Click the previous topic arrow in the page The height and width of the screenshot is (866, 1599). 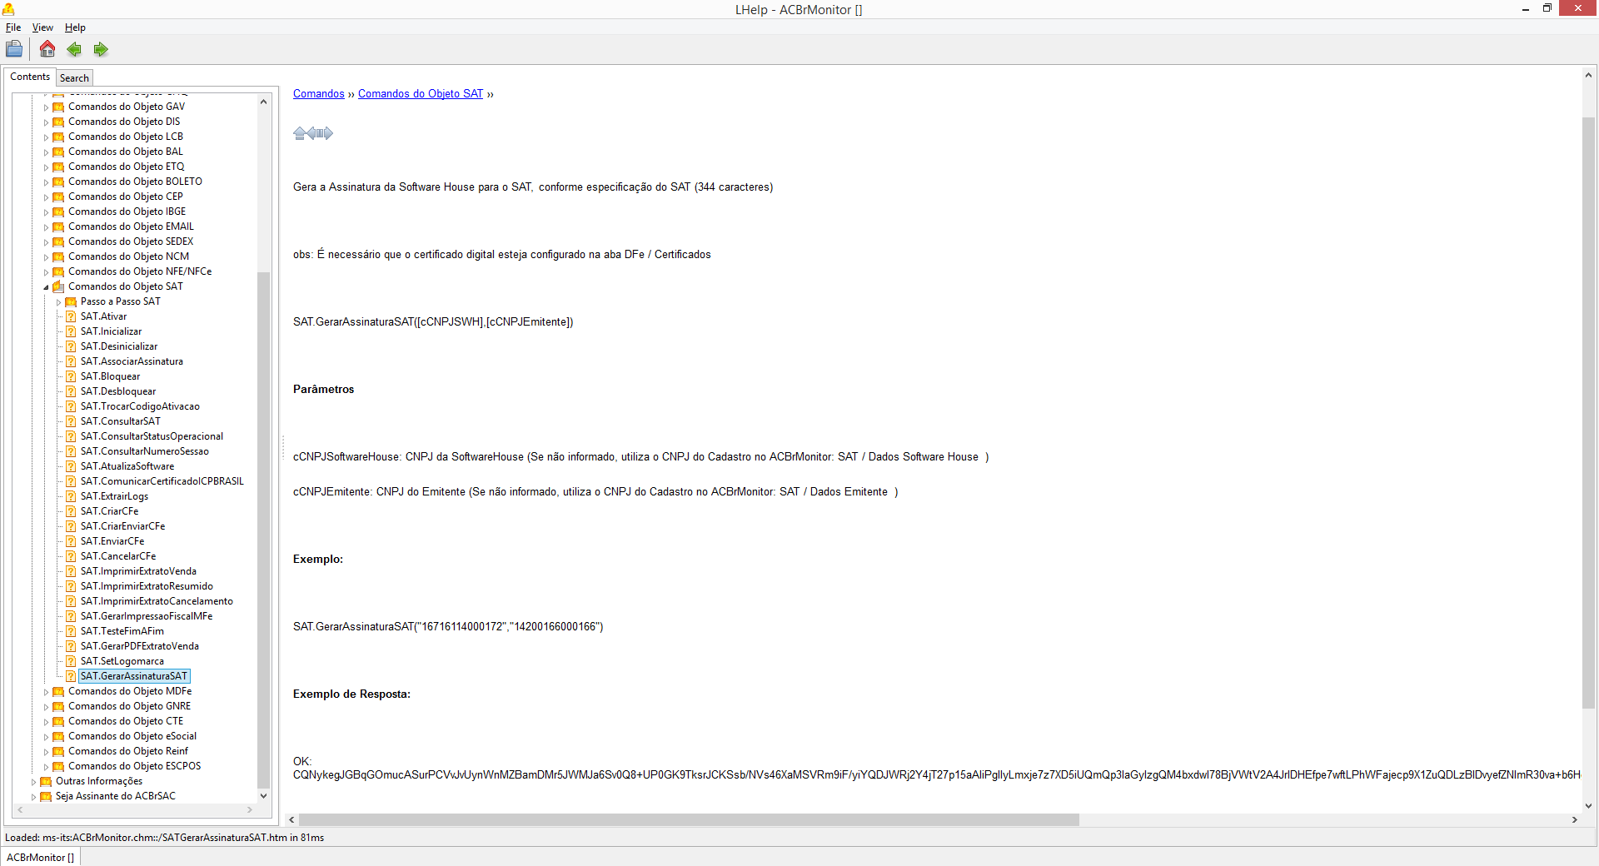pos(311,133)
